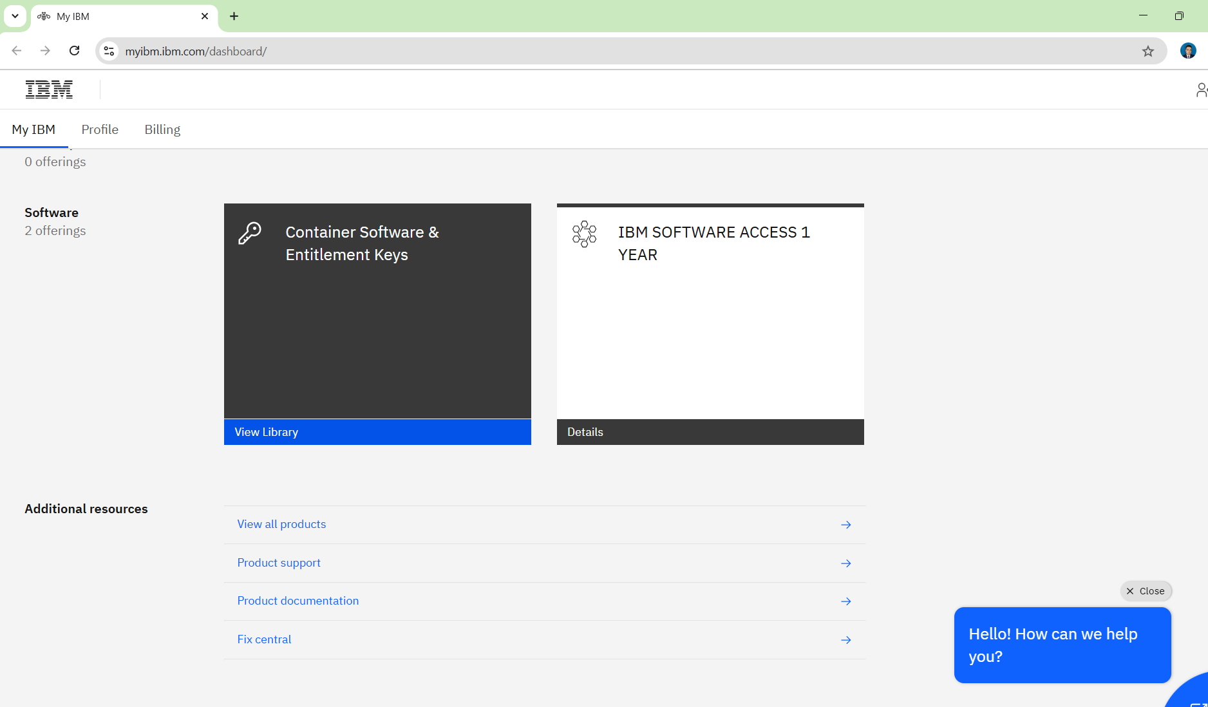Screen dimensions: 1208x707
Task: Open Chrome profile avatar
Action: click(1188, 51)
